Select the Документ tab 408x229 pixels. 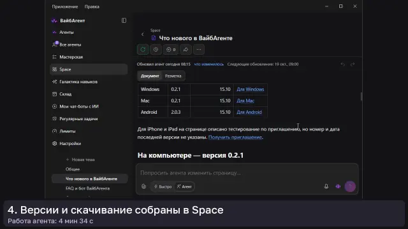coord(150,76)
